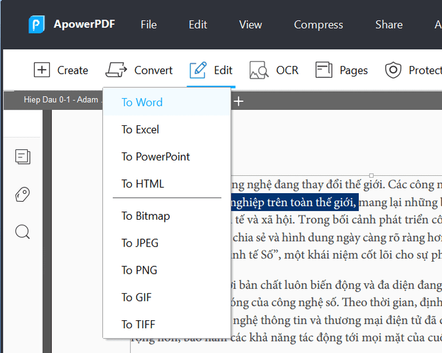The image size is (442, 353).
Task: Click the text 'bản chất luôn biến động'
Action: pos(299,285)
